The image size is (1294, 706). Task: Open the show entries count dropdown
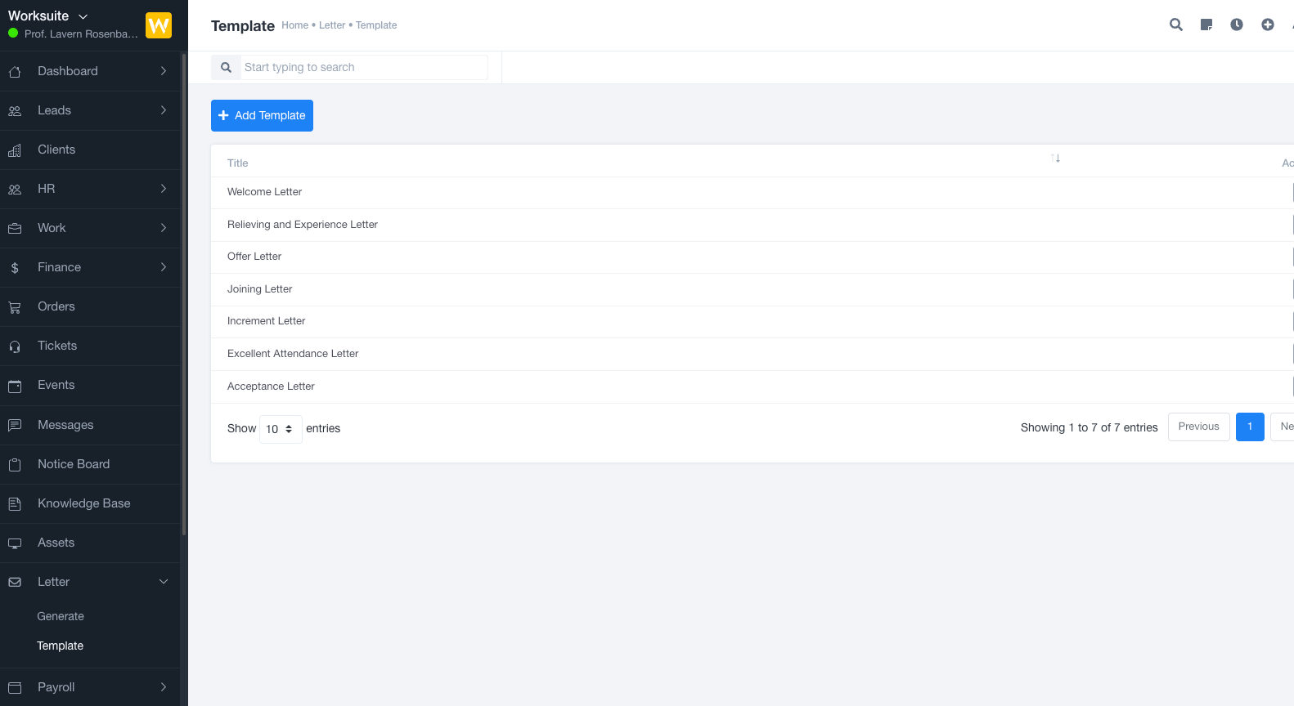click(x=280, y=429)
